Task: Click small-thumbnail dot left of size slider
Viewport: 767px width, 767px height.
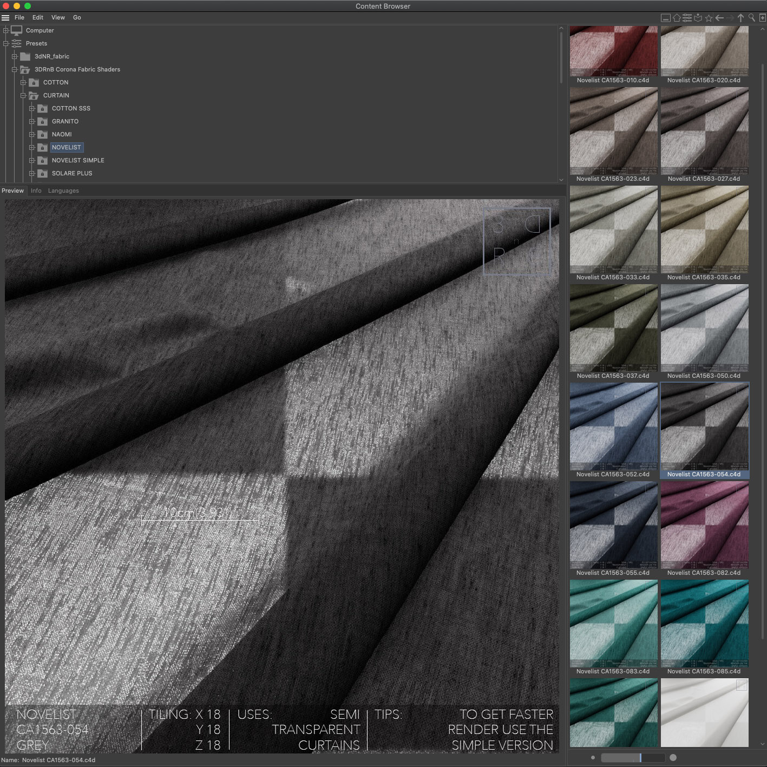Action: tap(593, 758)
